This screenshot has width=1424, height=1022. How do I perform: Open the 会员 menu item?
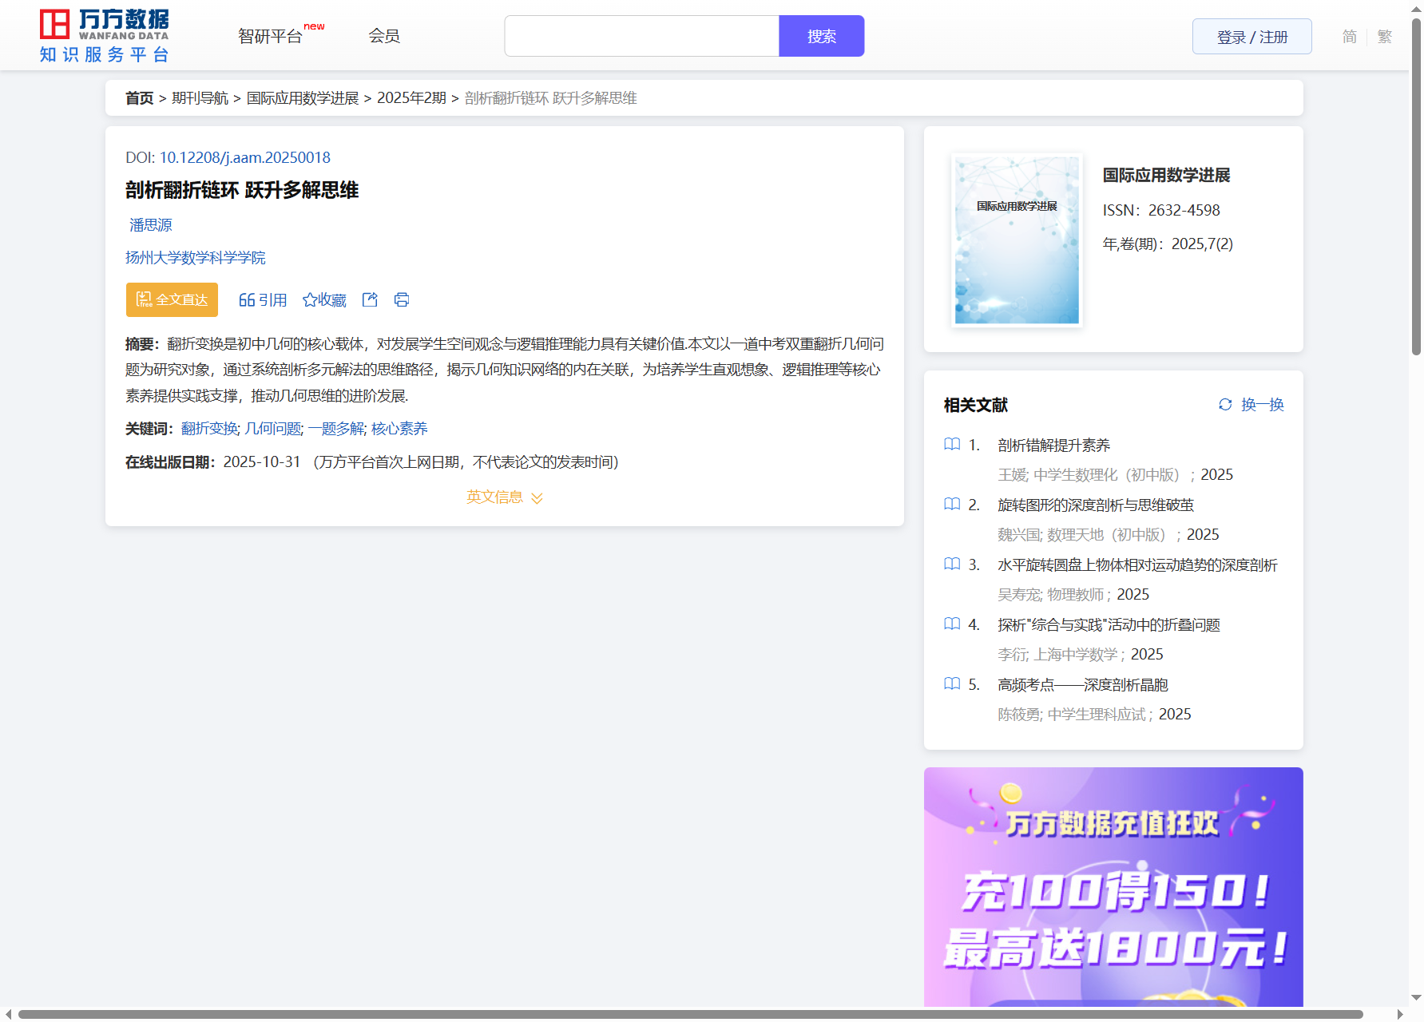pos(384,36)
